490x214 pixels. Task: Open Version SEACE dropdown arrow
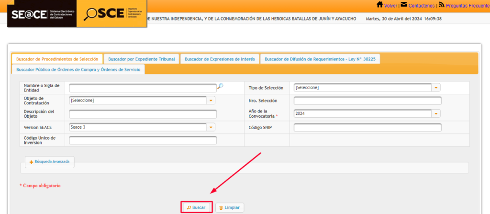pyautogui.click(x=211, y=127)
